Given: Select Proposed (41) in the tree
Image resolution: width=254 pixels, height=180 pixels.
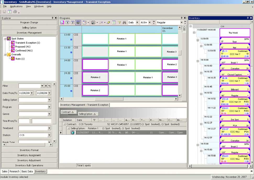Looking at the screenshot, I should click(x=23, y=47).
